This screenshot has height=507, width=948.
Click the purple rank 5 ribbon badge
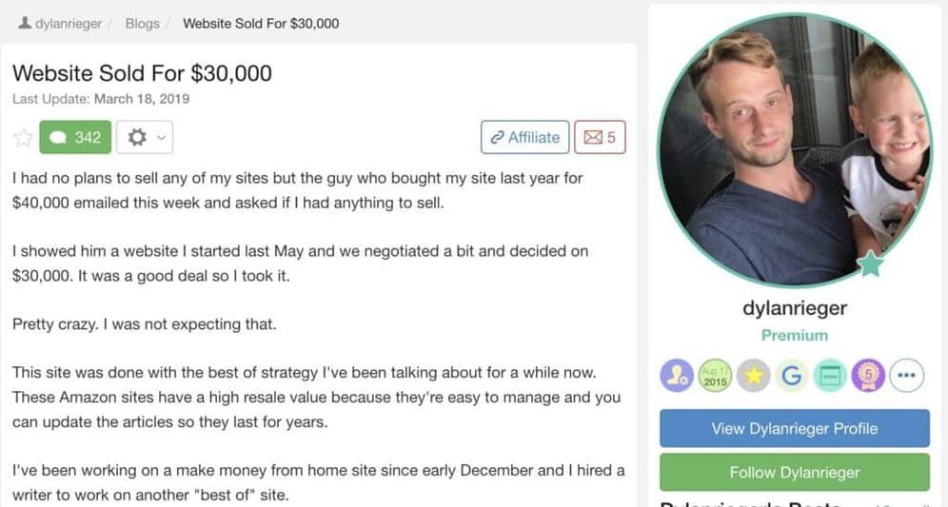click(868, 376)
